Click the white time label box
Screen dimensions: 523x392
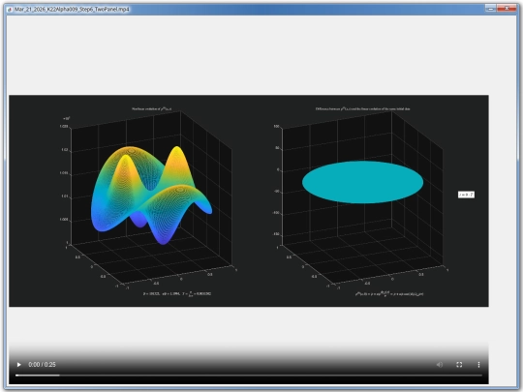466,195
